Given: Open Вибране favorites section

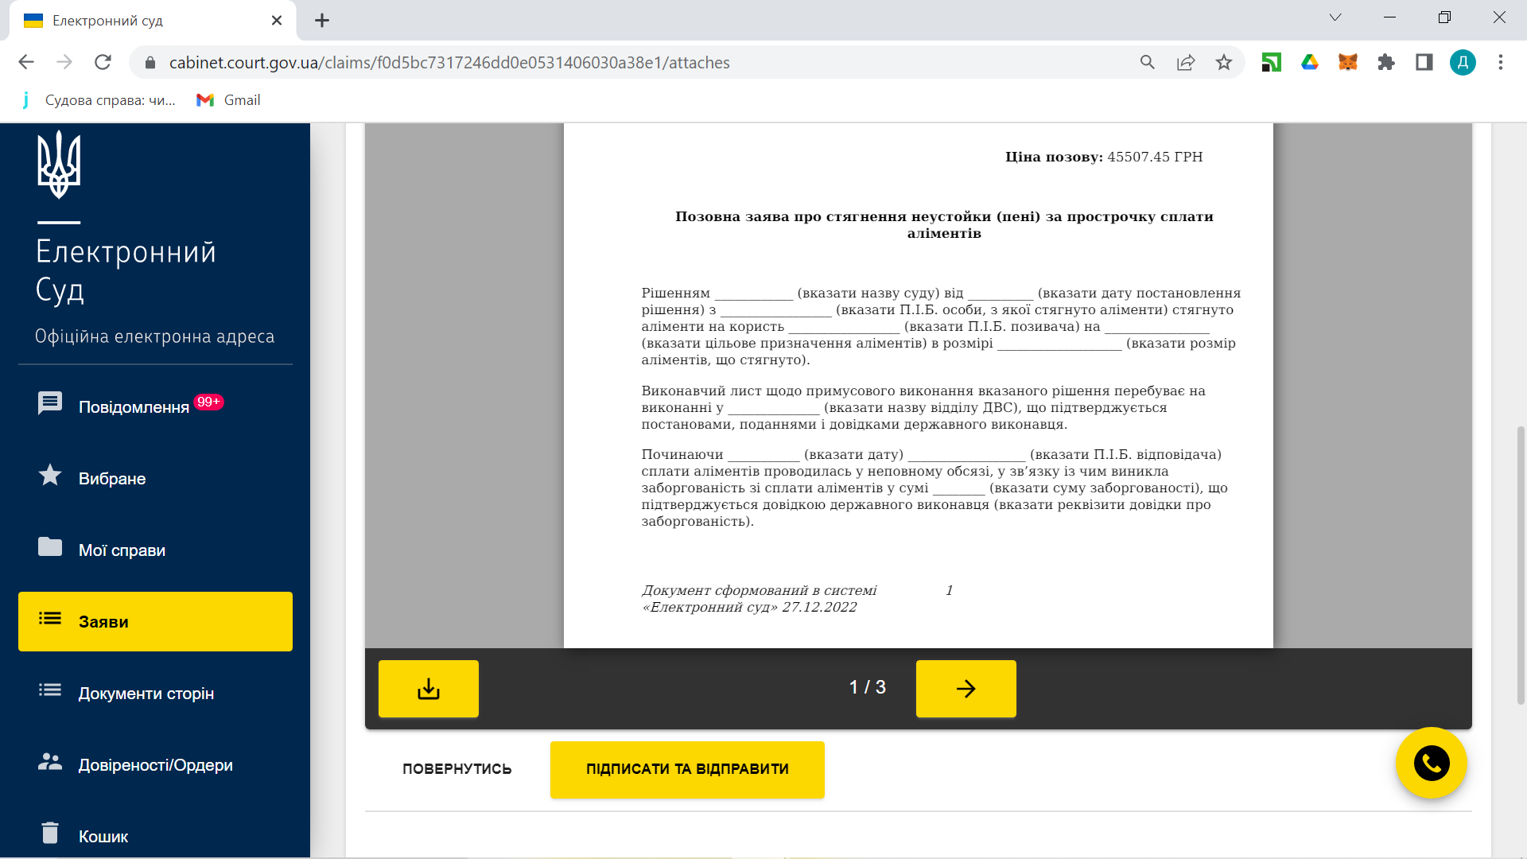Looking at the screenshot, I should pos(111,478).
